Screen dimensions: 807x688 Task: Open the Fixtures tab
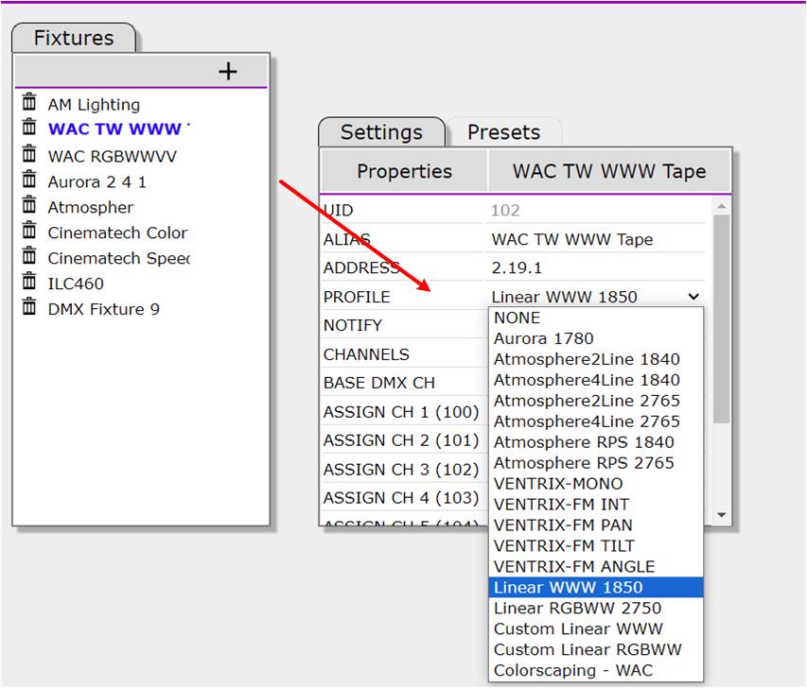pos(74,38)
